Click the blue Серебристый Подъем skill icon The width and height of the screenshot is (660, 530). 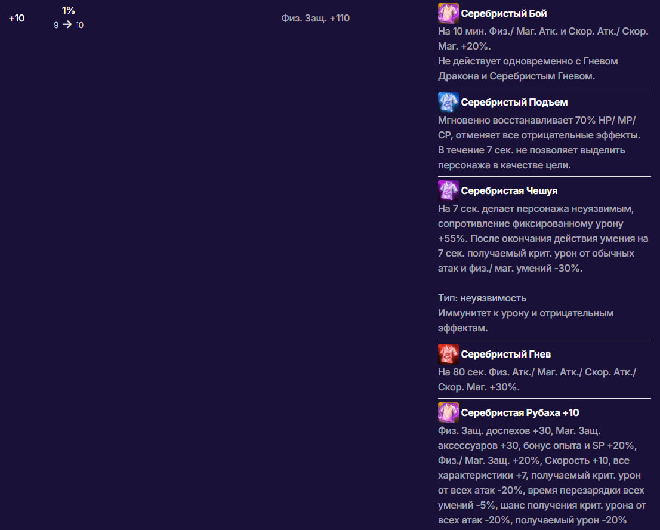(x=448, y=102)
